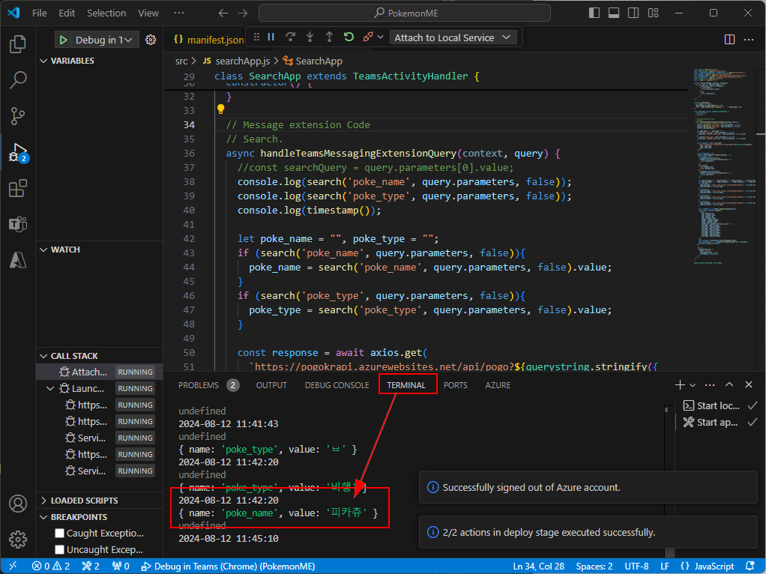The width and height of the screenshot is (766, 574).
Task: Open the File menu
Action: click(x=40, y=13)
